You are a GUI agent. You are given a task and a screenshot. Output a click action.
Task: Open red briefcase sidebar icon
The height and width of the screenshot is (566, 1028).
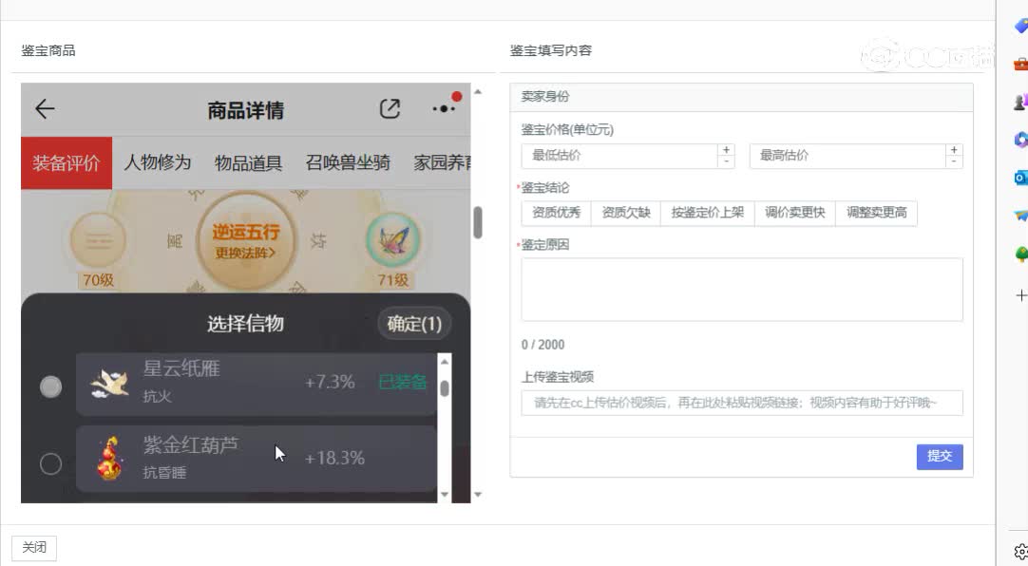click(x=1020, y=64)
